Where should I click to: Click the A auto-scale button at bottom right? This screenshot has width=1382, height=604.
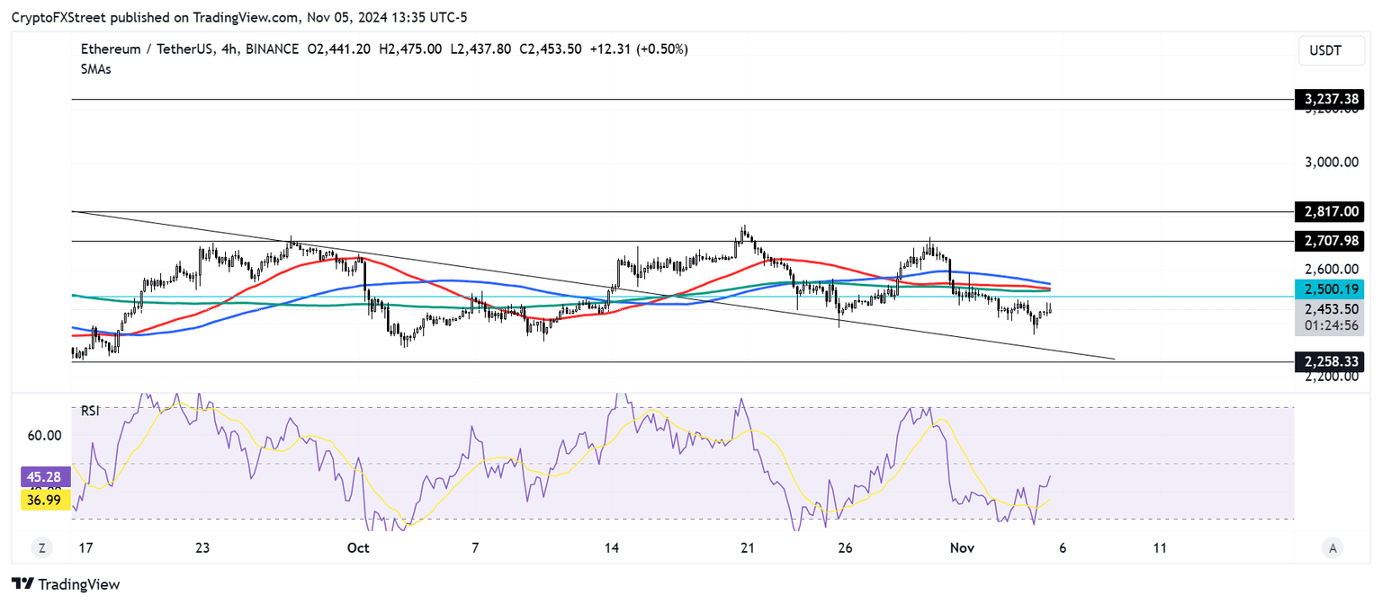[x=1334, y=547]
